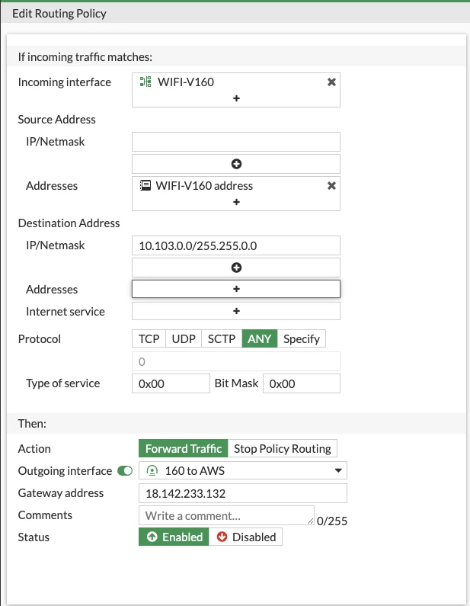Screen dimensions: 470x606
Task: Click the WIFI-V160 interface icon
Action: click(145, 82)
